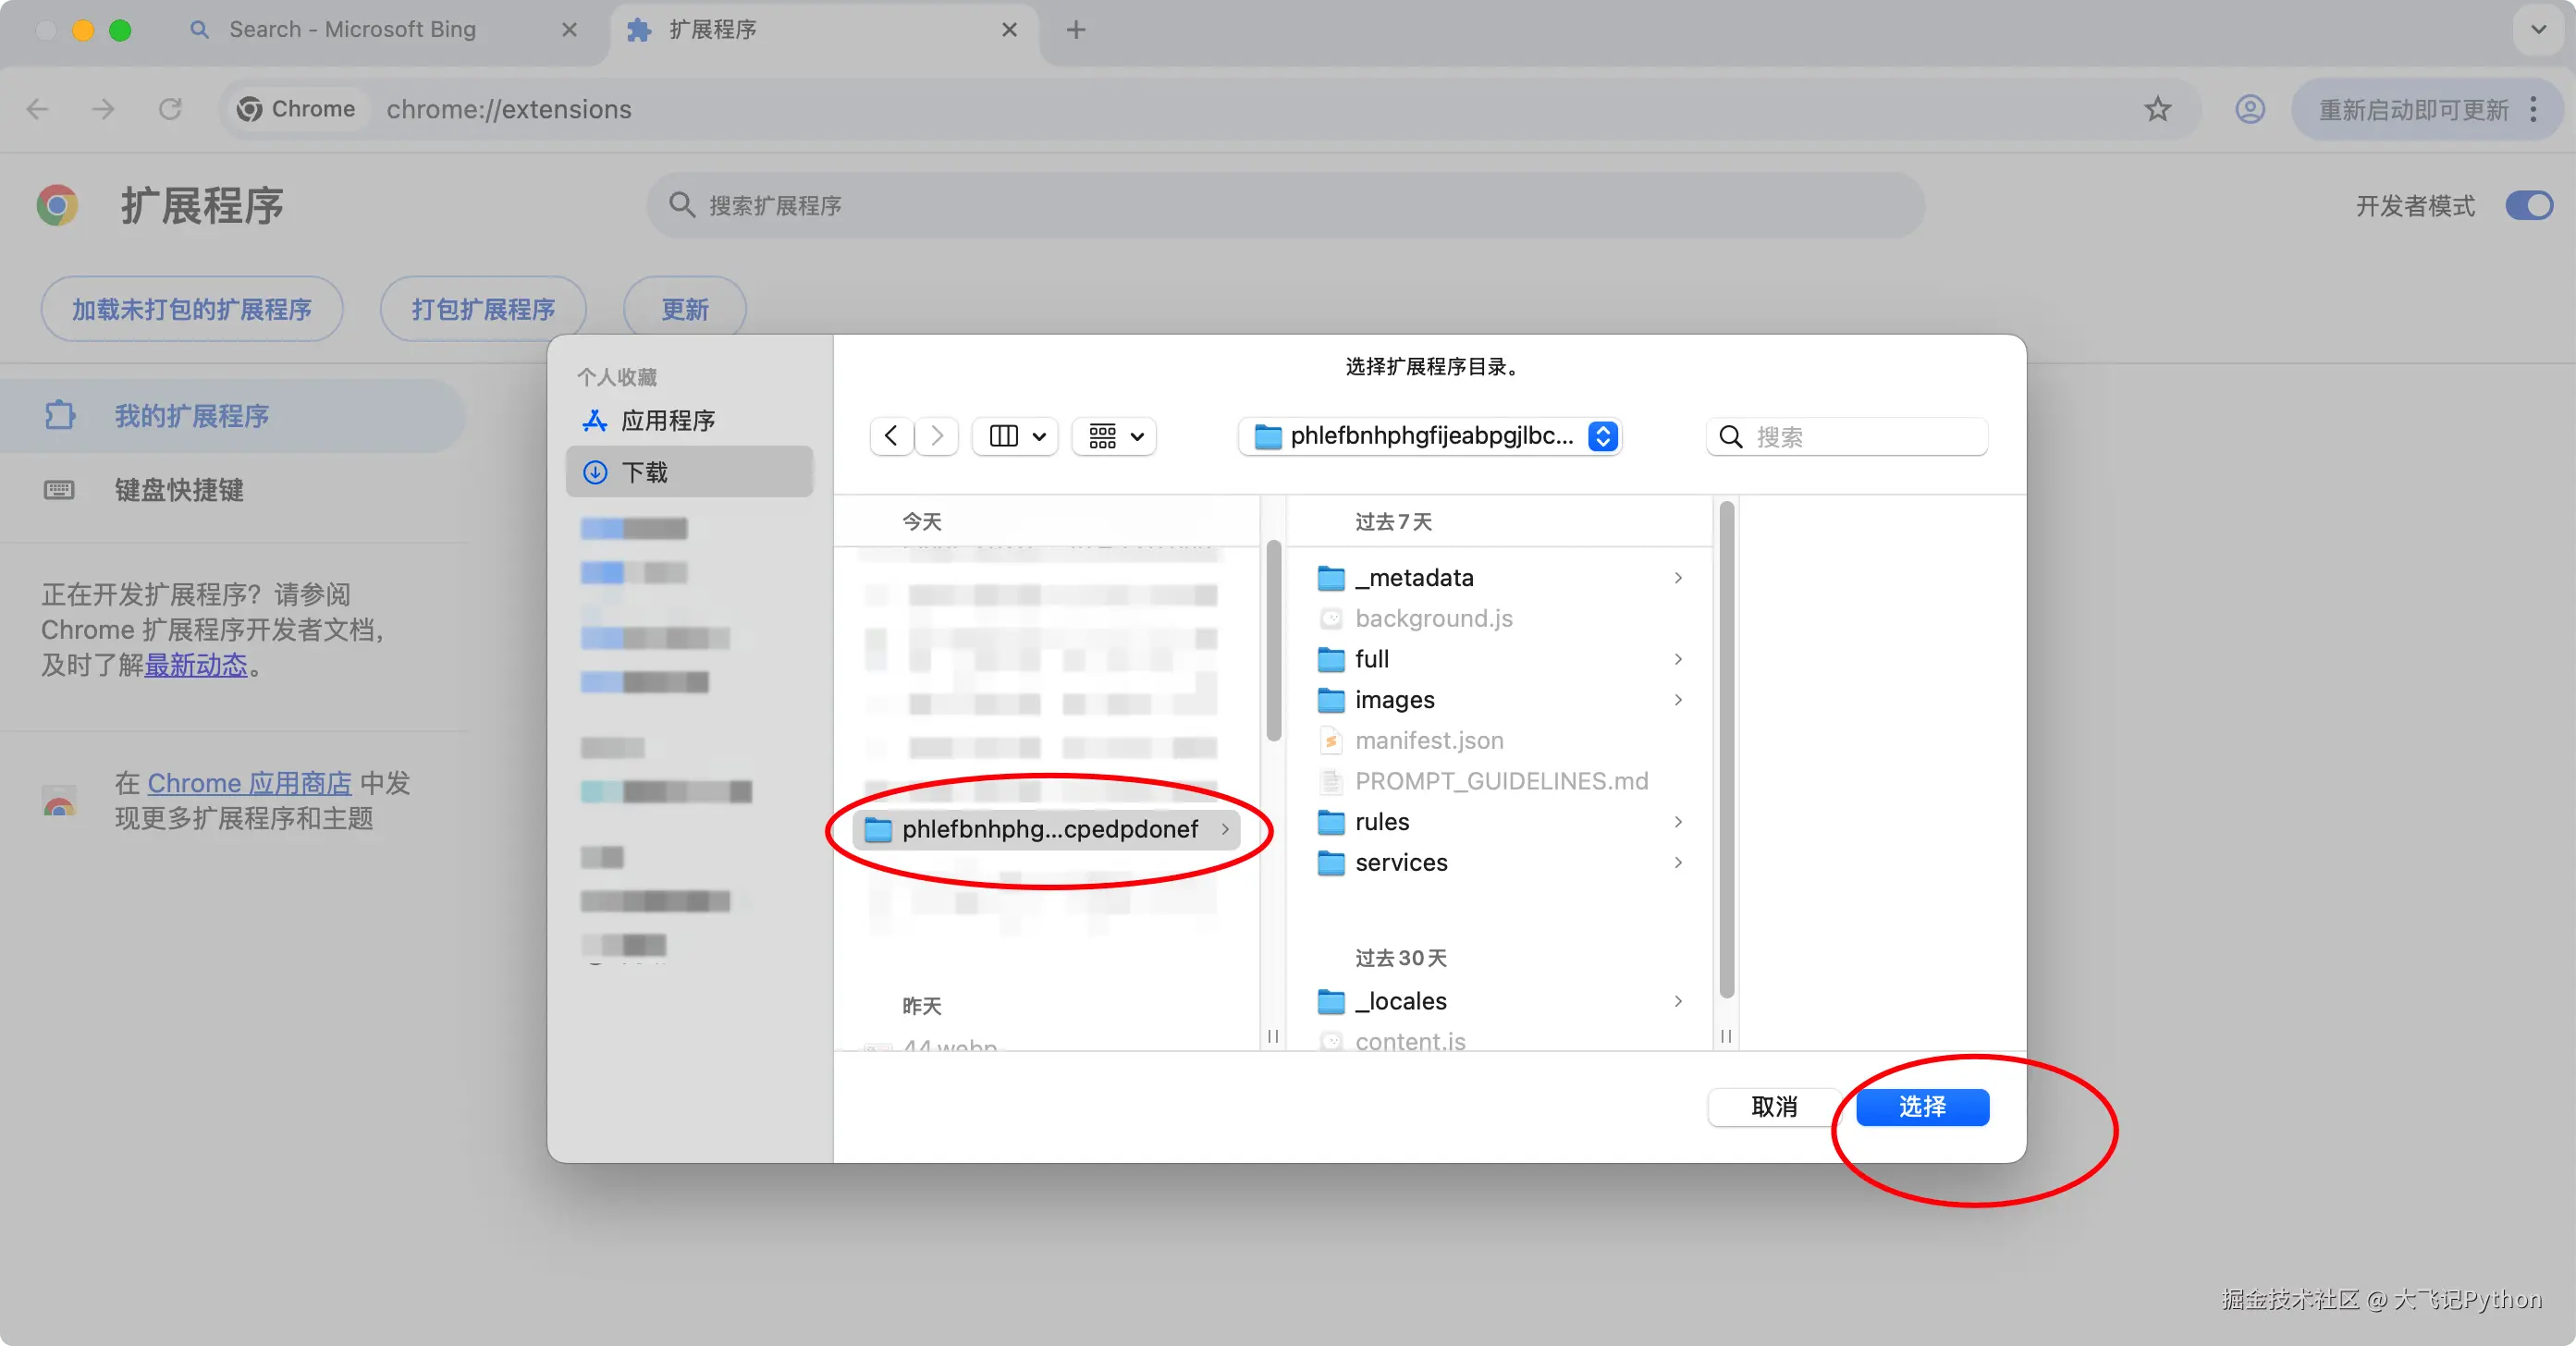Image resolution: width=2576 pixels, height=1346 pixels.
Task: Click the blue 选择 button
Action: click(1921, 1106)
